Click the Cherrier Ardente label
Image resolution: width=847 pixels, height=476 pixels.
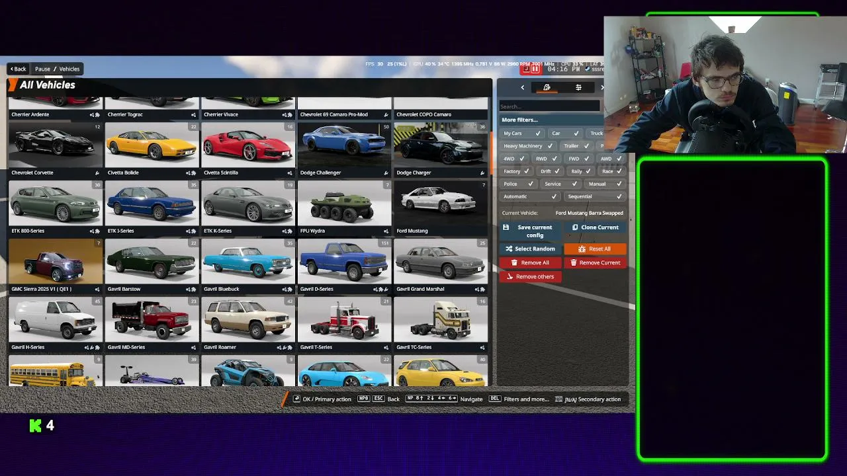point(30,114)
